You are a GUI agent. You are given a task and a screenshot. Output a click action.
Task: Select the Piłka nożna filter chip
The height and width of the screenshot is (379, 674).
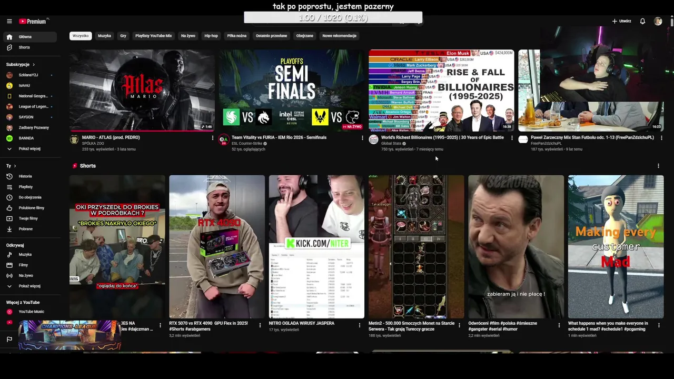(237, 36)
